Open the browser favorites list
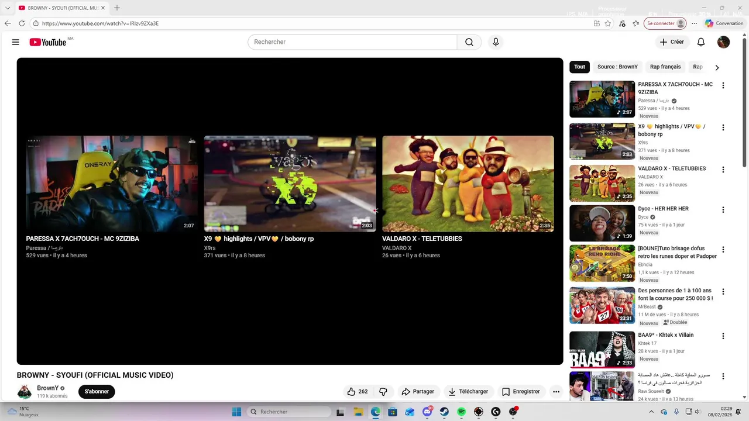This screenshot has height=421, width=749. pyautogui.click(x=636, y=23)
